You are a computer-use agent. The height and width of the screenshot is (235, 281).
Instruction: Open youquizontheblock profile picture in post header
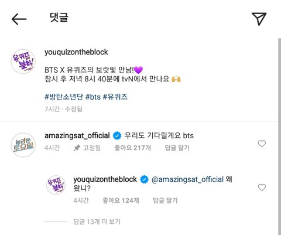point(23,62)
